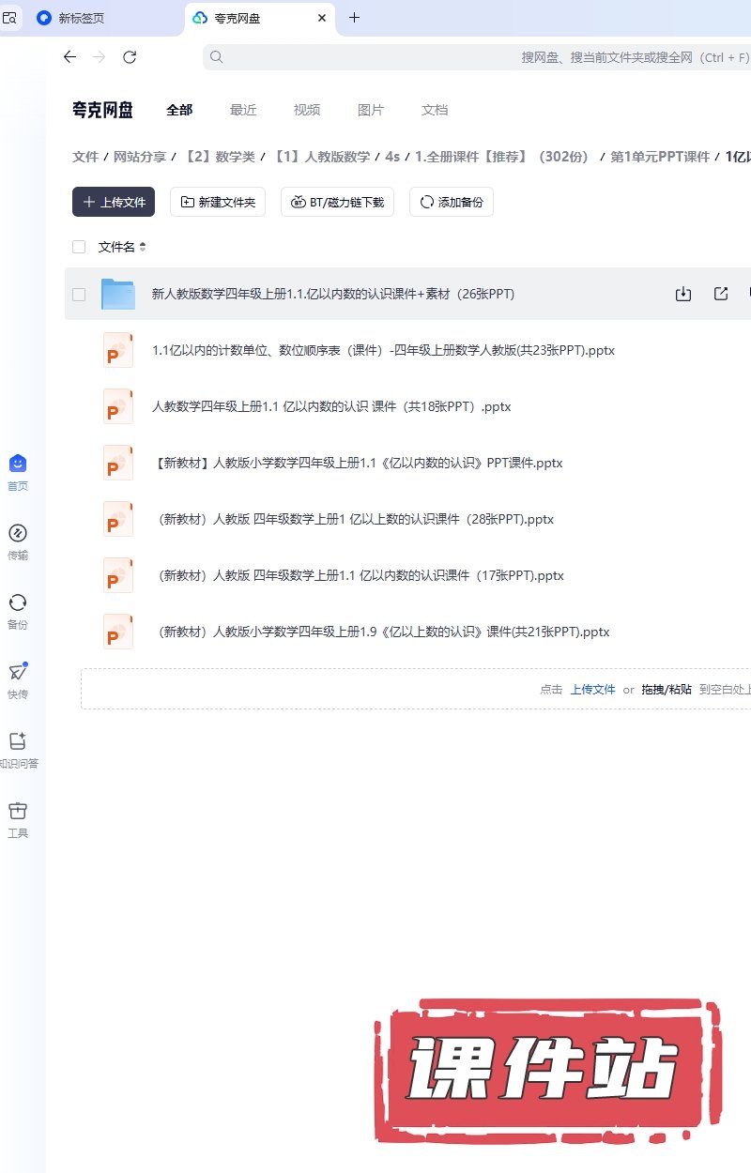Click the 新建文件夹 button
The width and height of the screenshot is (751, 1173).
218,202
